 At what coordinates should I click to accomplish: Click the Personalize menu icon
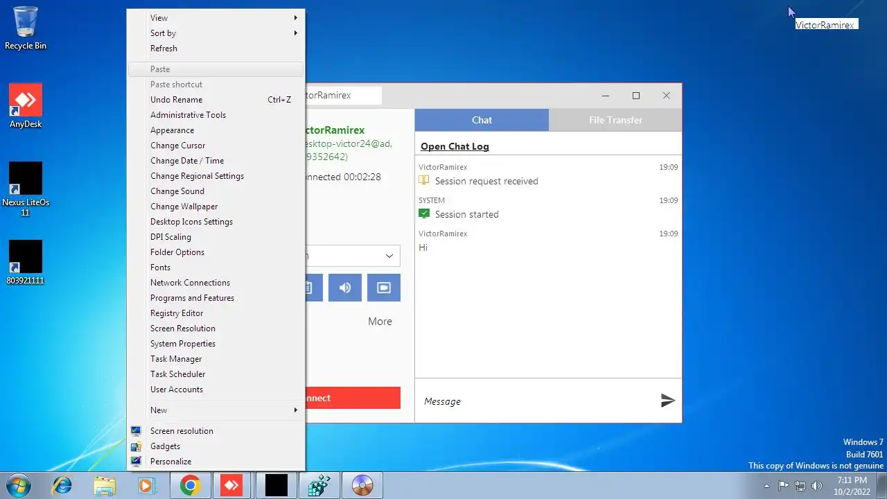click(x=137, y=462)
